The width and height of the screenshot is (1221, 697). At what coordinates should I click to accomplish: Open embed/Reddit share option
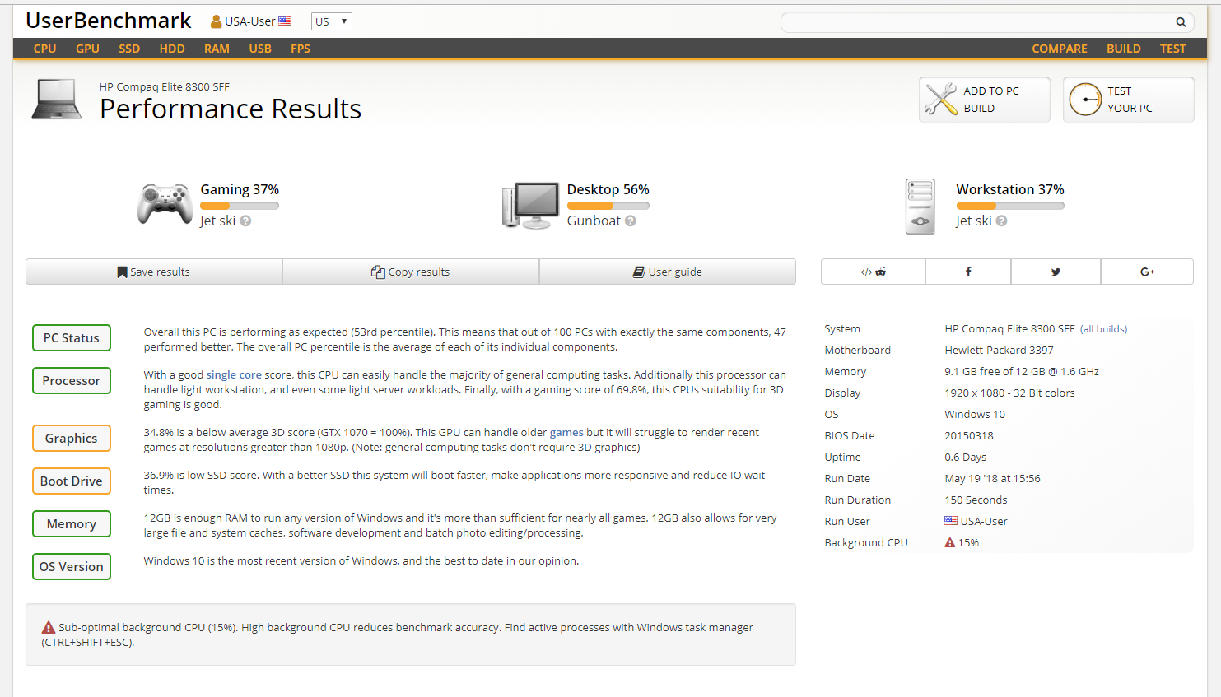[x=873, y=272]
